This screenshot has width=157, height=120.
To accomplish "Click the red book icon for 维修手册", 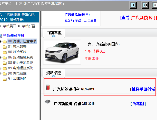I will click(48, 87).
